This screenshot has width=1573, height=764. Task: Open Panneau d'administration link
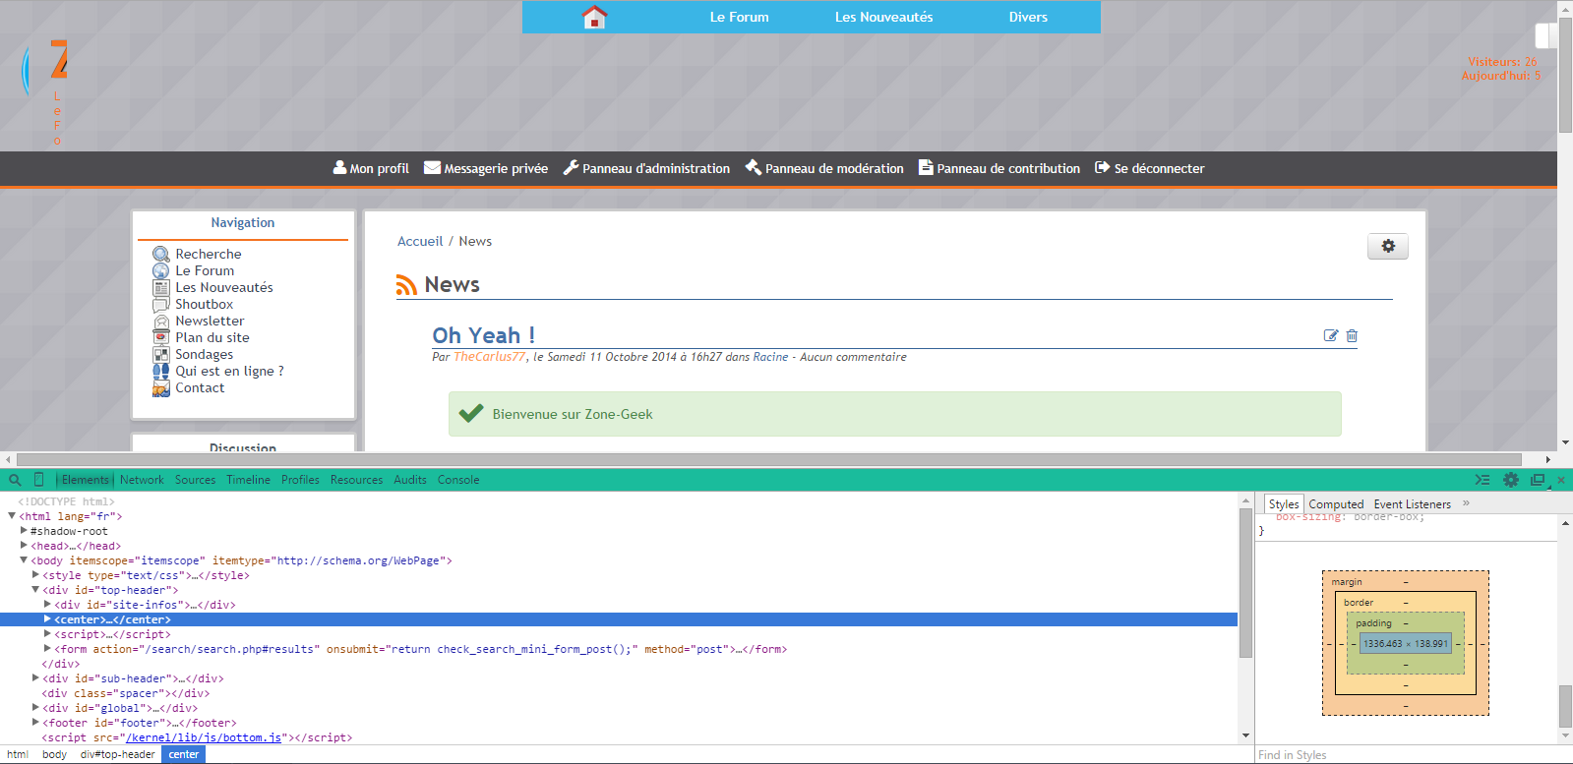click(x=646, y=168)
